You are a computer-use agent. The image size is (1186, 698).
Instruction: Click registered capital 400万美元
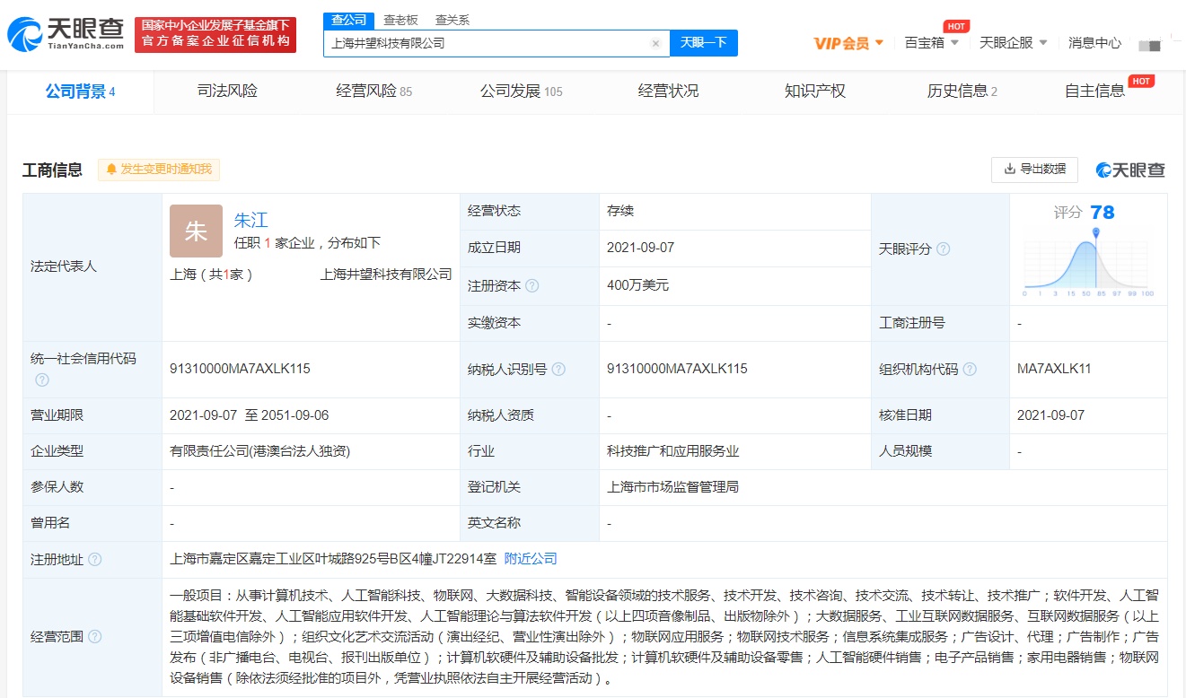pyautogui.click(x=637, y=286)
